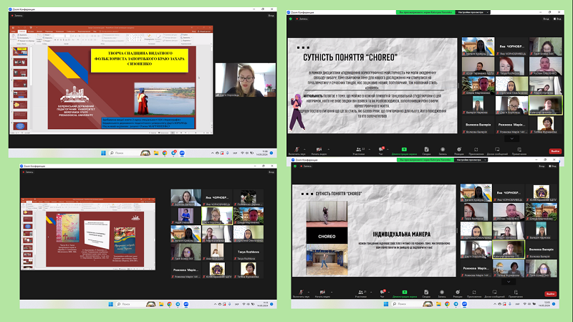573x322 pixels.
Task: Open Приложения apps icon in top-right Zoom toolbar
Action: click(x=477, y=148)
